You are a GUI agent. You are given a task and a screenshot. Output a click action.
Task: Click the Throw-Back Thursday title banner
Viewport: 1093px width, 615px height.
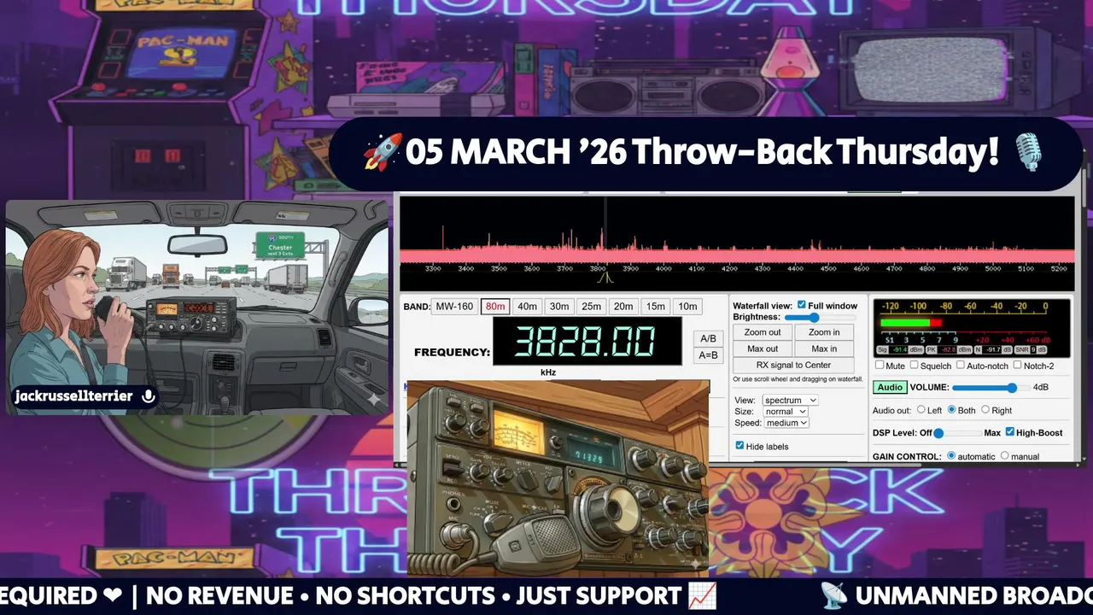tap(704, 154)
